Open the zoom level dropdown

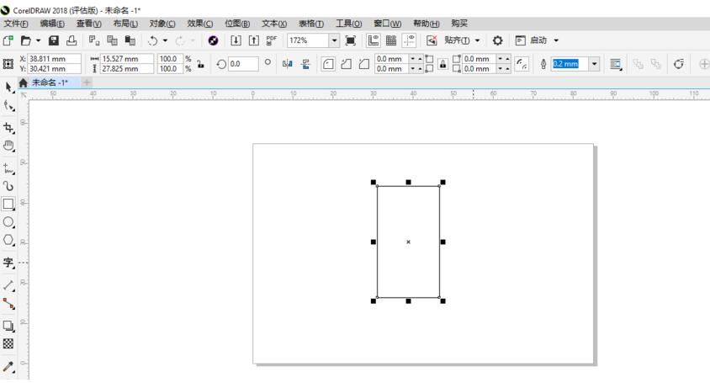(334, 40)
